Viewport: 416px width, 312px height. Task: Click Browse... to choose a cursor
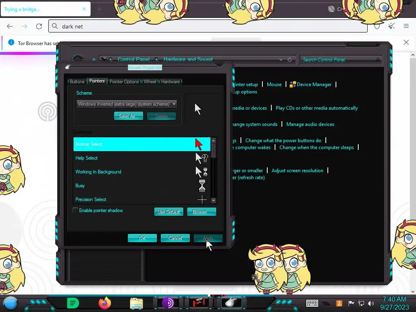point(201,212)
